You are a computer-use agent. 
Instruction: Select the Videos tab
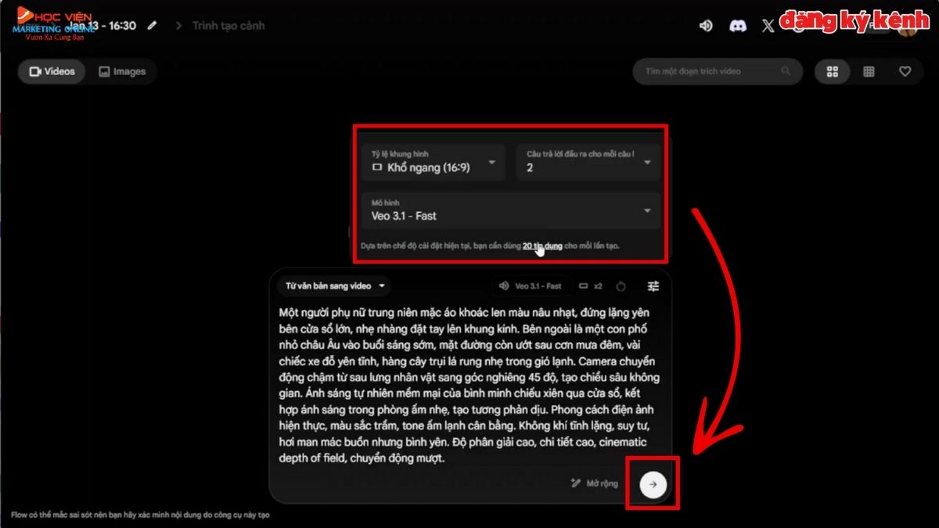(51, 71)
